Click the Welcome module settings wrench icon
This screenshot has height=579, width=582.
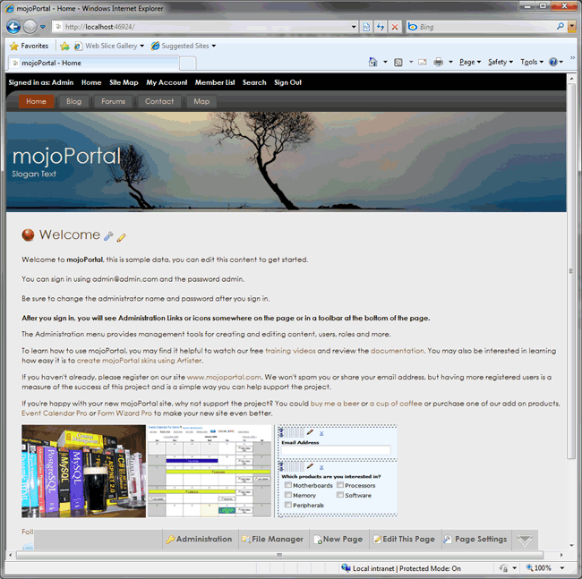coord(109,237)
